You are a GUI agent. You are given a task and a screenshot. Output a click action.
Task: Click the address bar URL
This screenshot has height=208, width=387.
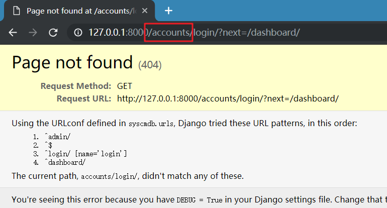coord(201,33)
